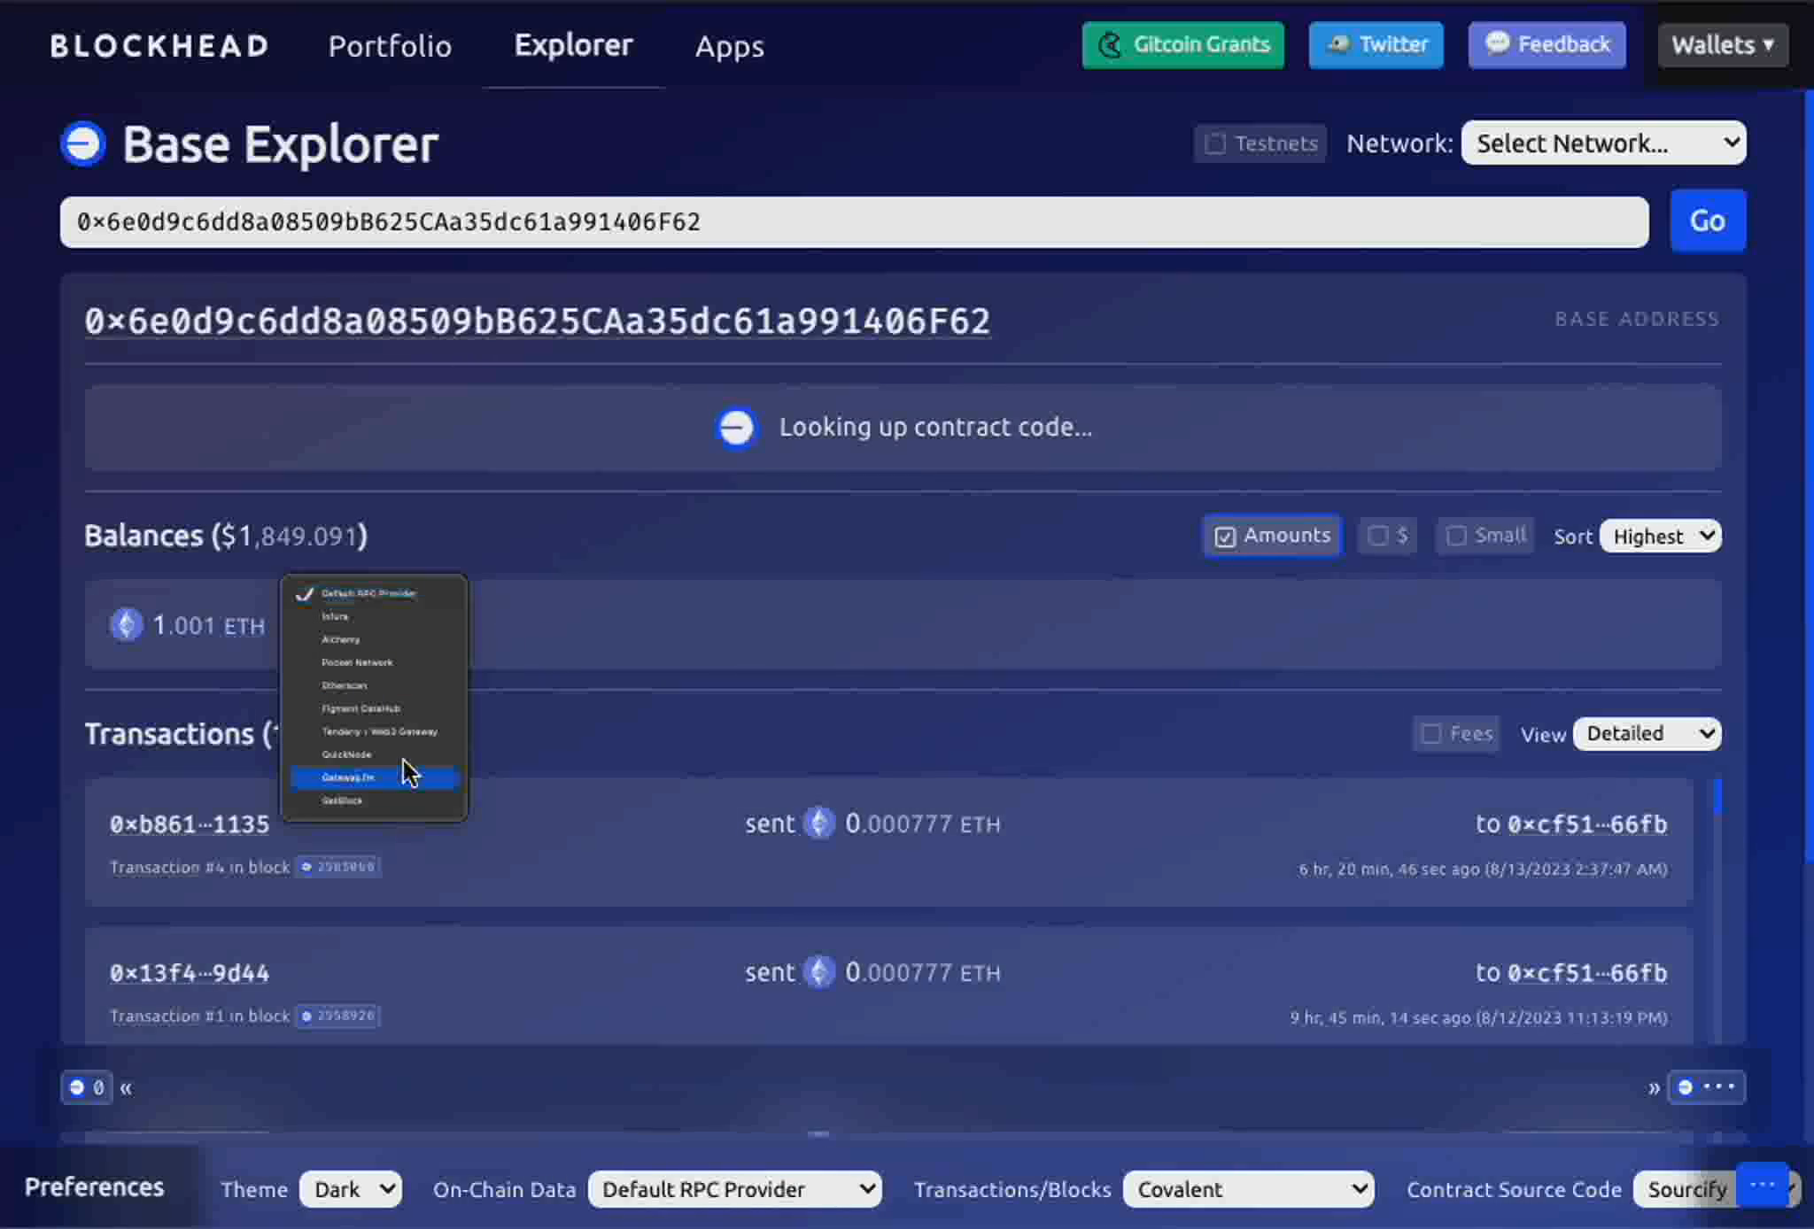Viewport: 1814px width, 1229px height.
Task: Open block 2983060 badge
Action: (x=338, y=867)
